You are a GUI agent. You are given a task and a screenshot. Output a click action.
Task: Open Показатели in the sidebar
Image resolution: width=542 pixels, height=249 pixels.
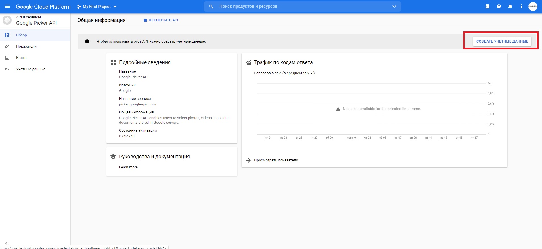click(x=35, y=47)
